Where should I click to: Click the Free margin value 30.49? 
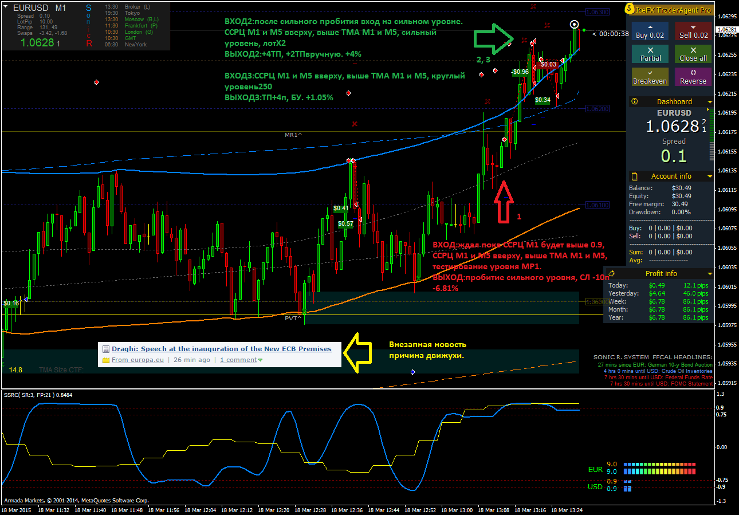point(680,204)
